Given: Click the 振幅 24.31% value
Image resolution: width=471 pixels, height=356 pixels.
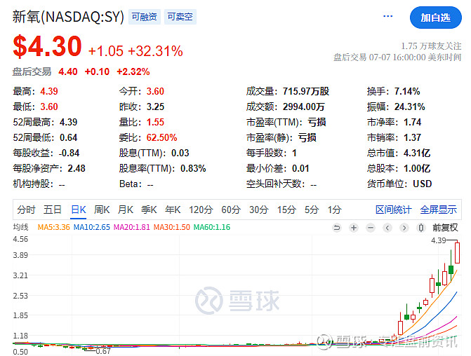Looking at the screenshot, I should (409, 107).
